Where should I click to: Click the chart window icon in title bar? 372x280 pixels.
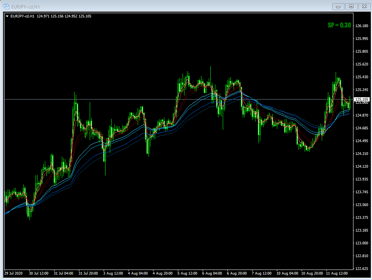[x=7, y=7]
